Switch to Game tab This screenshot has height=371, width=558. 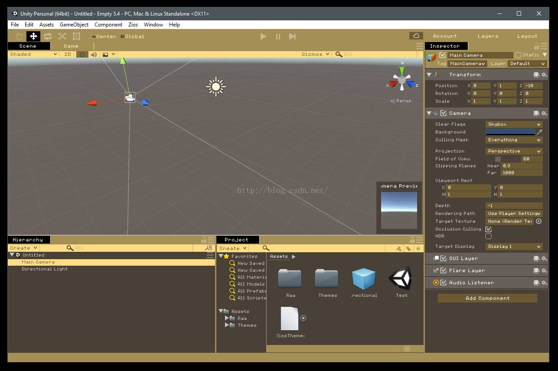(71, 46)
